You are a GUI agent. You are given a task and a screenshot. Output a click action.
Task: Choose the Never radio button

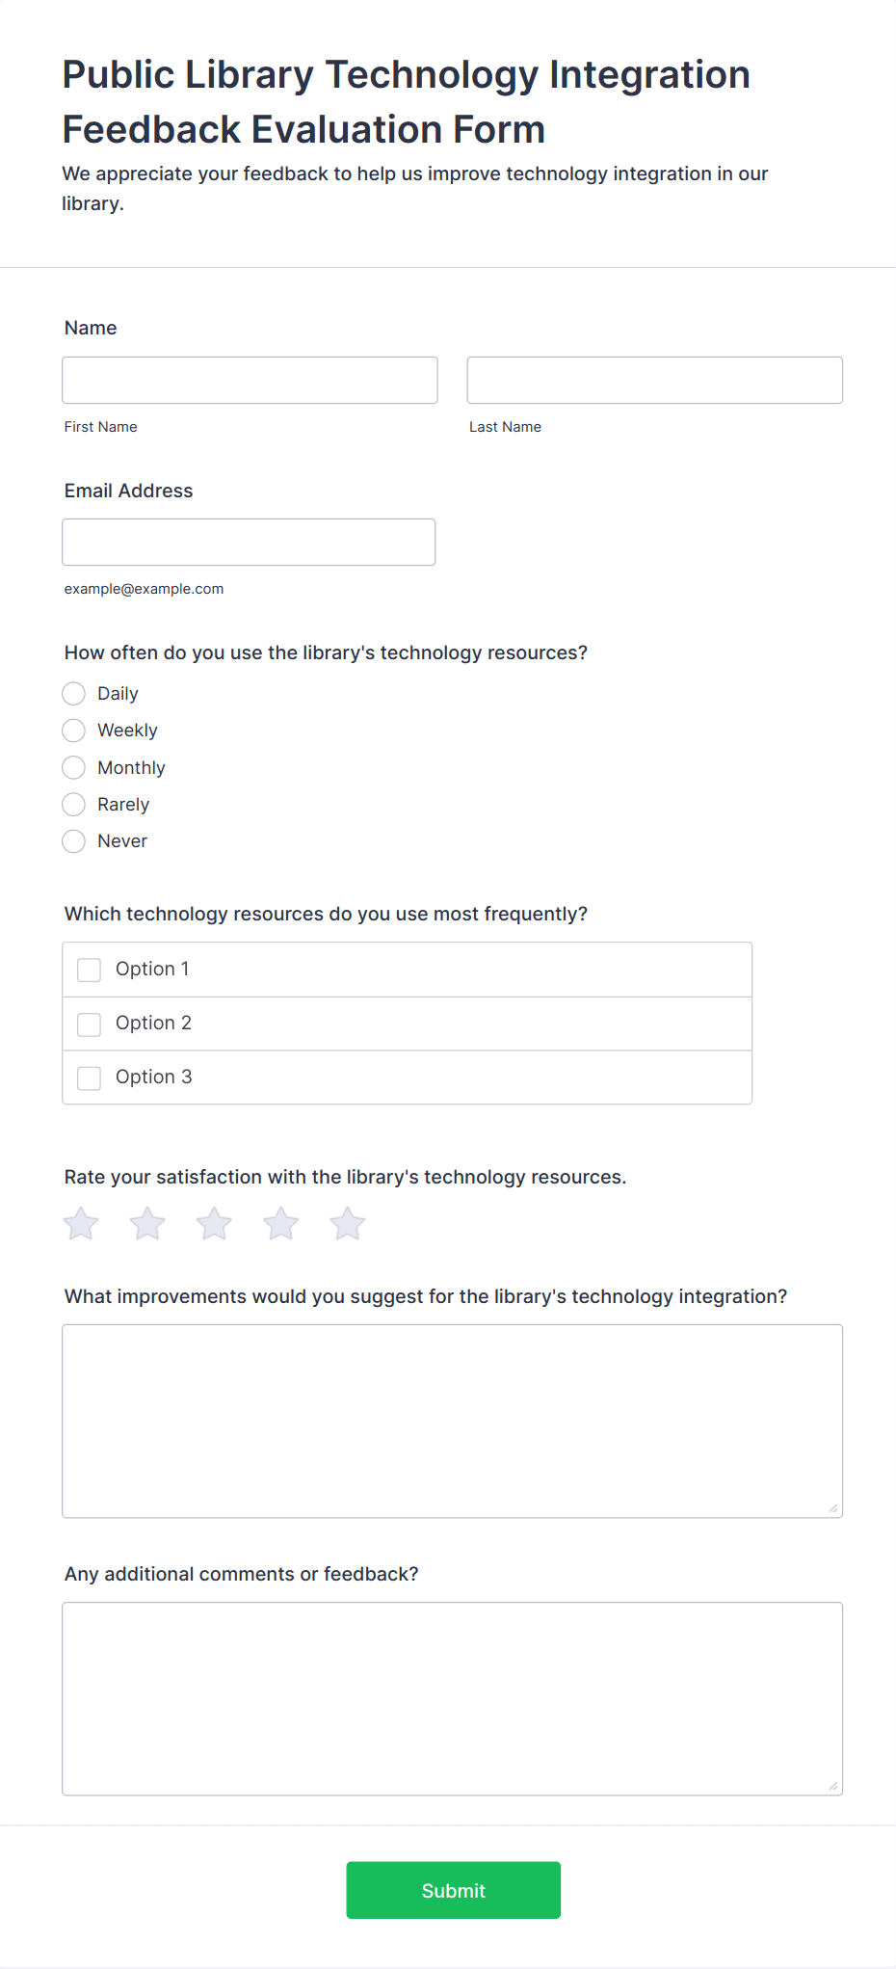(x=74, y=841)
